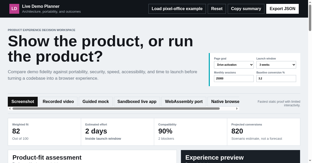Click the 2 blockers text
This screenshot has width=312, height=163.
(x=166, y=139)
